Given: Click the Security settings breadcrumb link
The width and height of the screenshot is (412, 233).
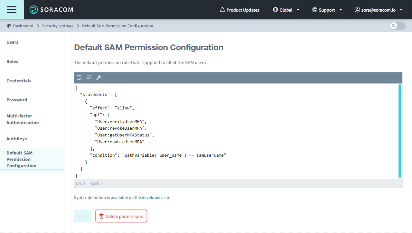Looking at the screenshot, I should 58,26.
